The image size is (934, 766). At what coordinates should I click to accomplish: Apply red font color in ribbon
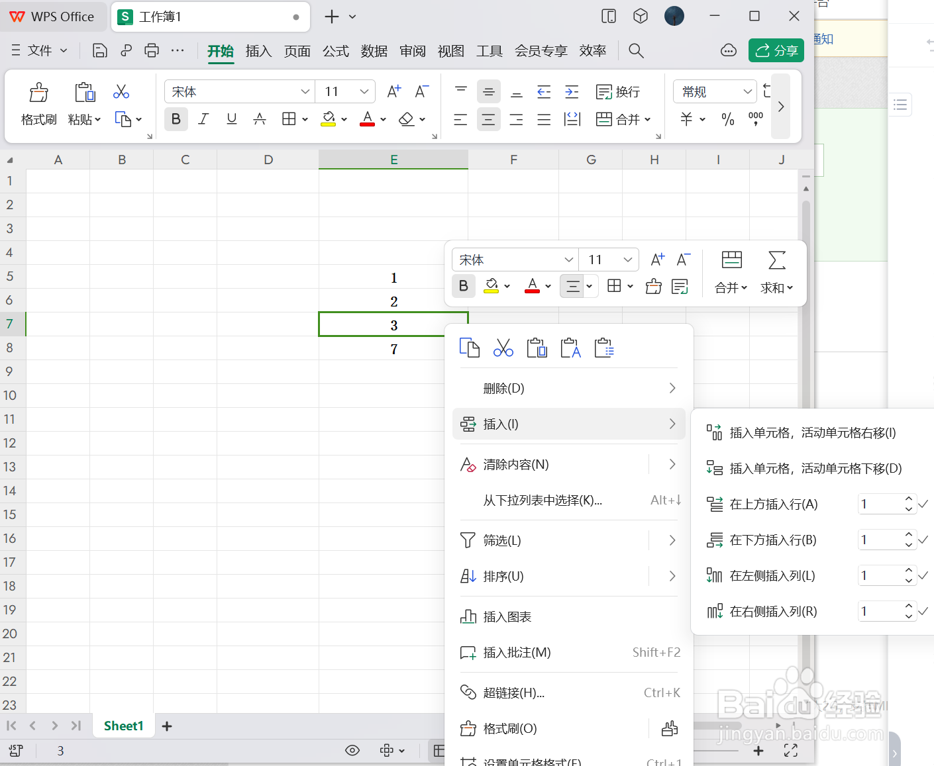pyautogui.click(x=368, y=119)
